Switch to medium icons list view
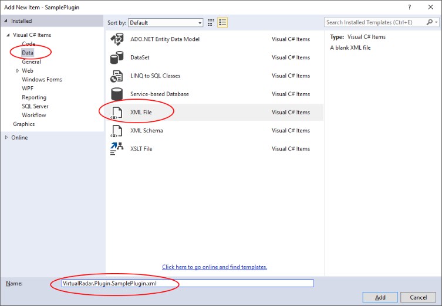Viewport: 442px width, 306px height. pyautogui.click(x=222, y=23)
